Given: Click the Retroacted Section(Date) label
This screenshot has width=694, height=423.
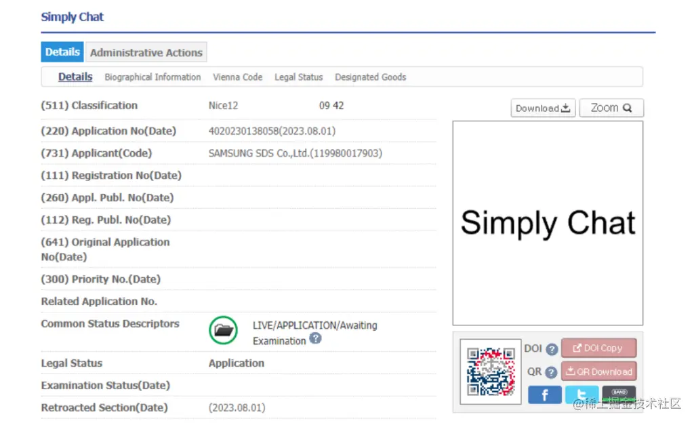Looking at the screenshot, I should coord(104,407).
